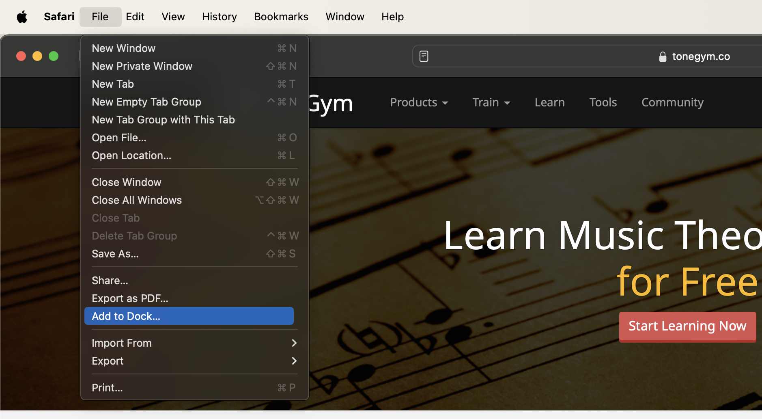The width and height of the screenshot is (762, 419).
Task: Open the History menu
Action: (219, 17)
